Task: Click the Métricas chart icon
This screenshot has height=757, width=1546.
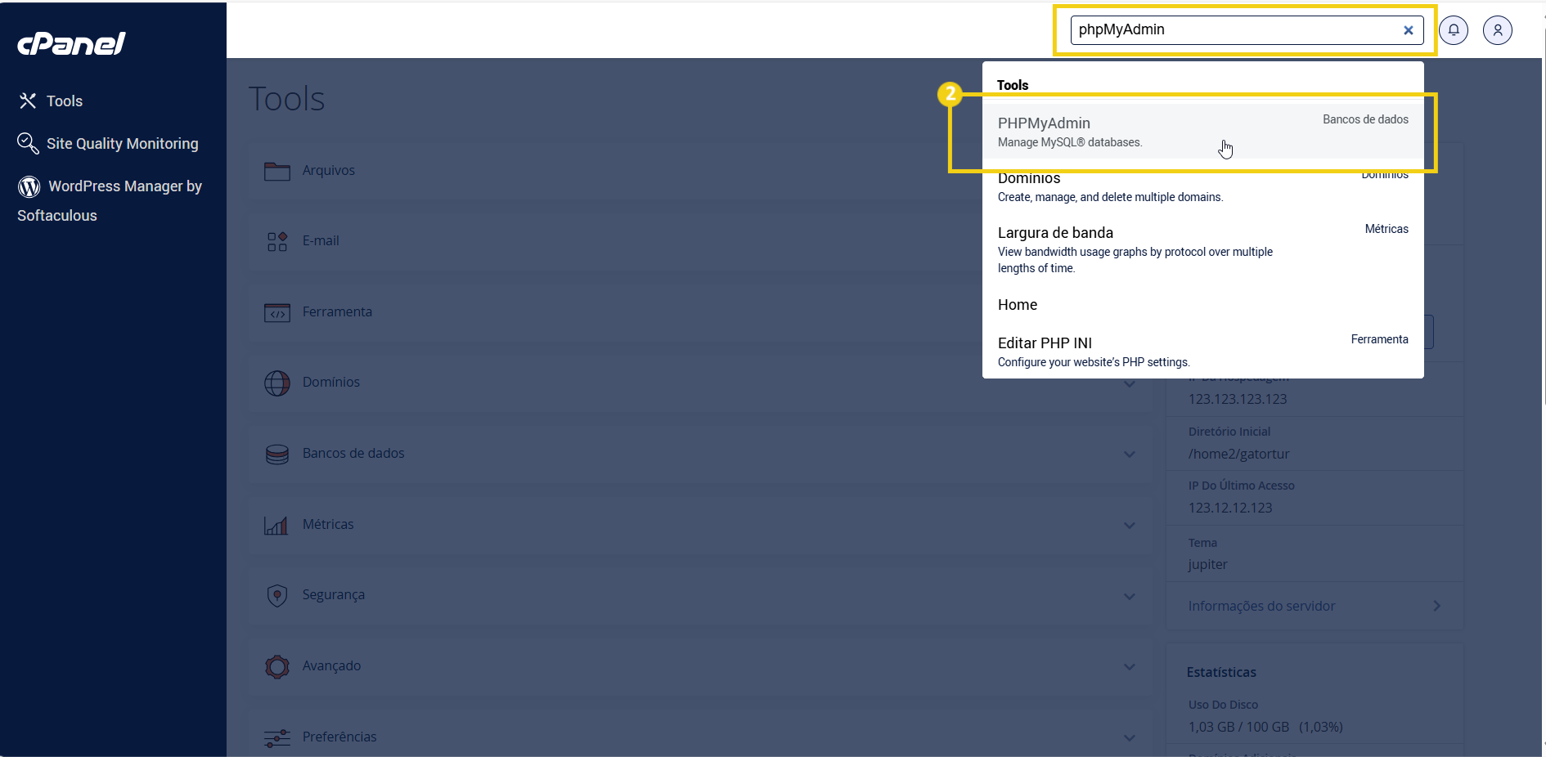Action: [277, 525]
